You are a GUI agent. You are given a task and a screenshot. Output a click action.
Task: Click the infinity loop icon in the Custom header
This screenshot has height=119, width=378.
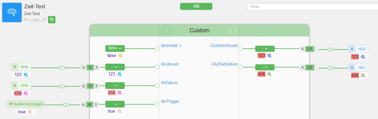click(233, 30)
